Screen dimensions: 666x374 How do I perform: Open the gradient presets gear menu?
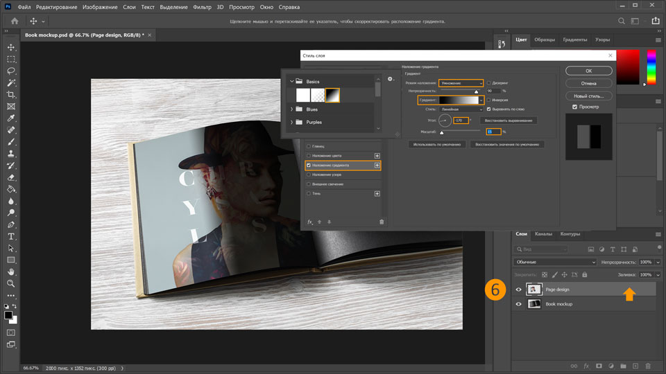coord(391,79)
